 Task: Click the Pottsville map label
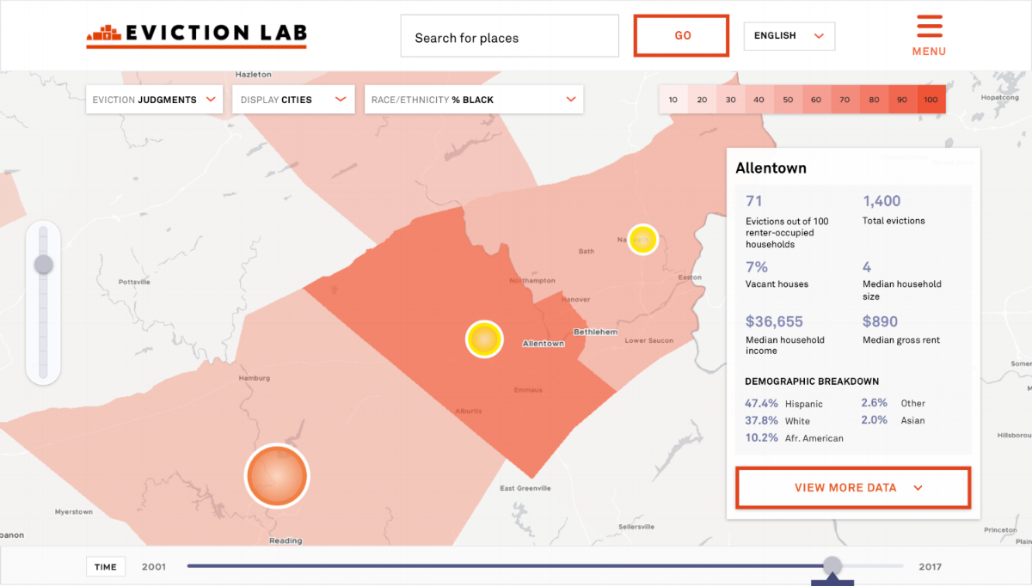pyautogui.click(x=134, y=282)
